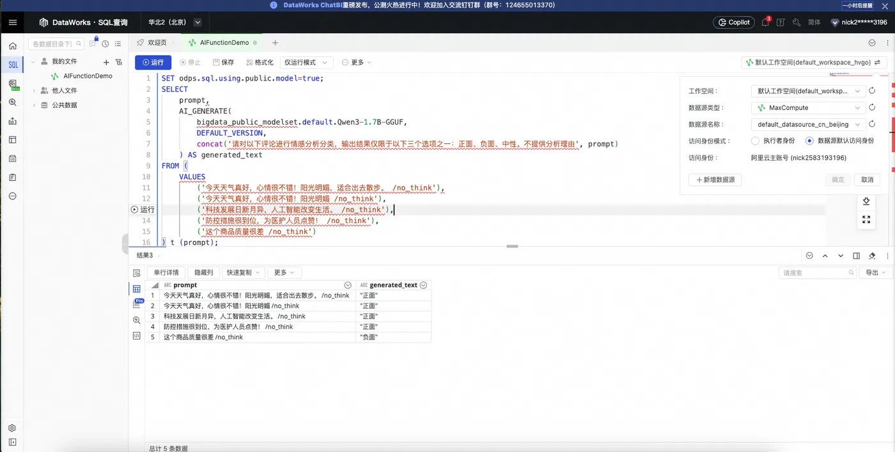Viewport: 895px width, 452px height.
Task: Open the 华北2（北京） region dropdown
Action: (198, 22)
